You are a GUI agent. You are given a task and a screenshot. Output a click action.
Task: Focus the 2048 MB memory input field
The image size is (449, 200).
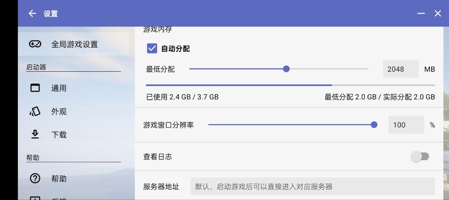point(401,69)
